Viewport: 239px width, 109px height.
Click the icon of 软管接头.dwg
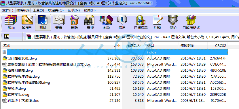(x=5, y=95)
